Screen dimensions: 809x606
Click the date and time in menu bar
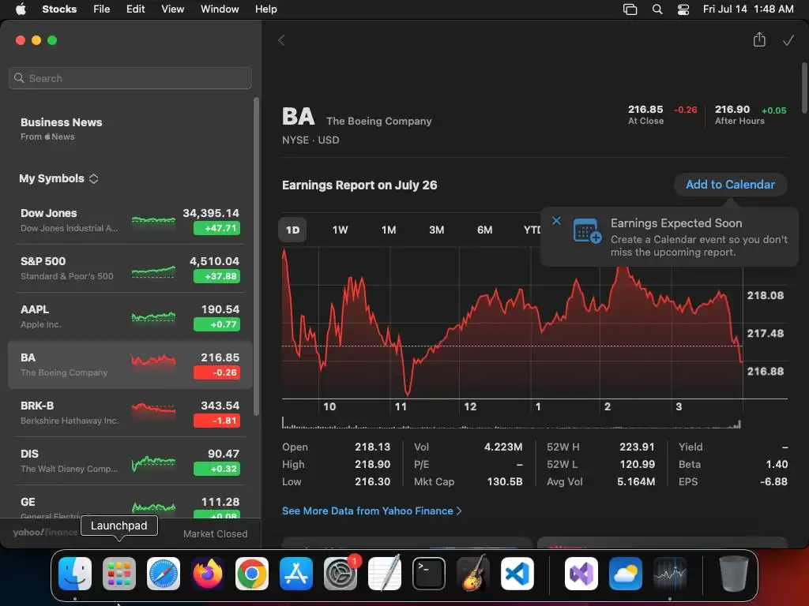pos(748,9)
